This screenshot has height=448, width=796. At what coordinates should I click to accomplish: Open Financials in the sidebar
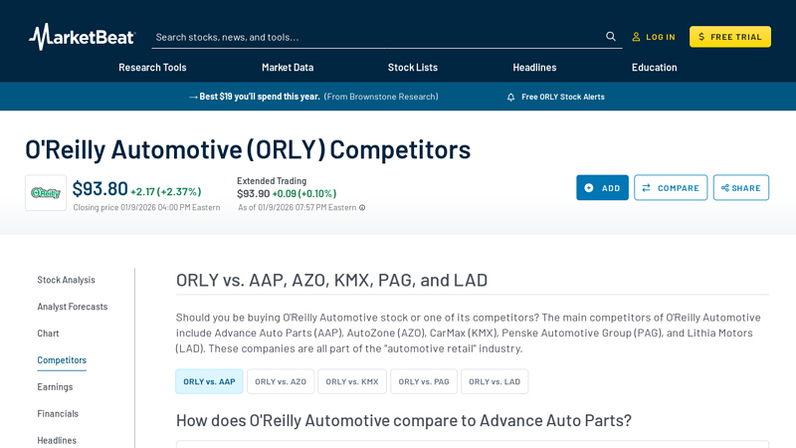[x=58, y=413]
